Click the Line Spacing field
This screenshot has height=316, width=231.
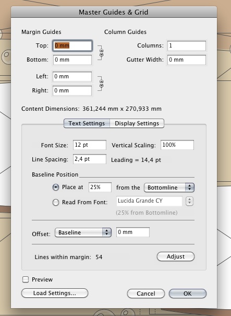coord(90,159)
